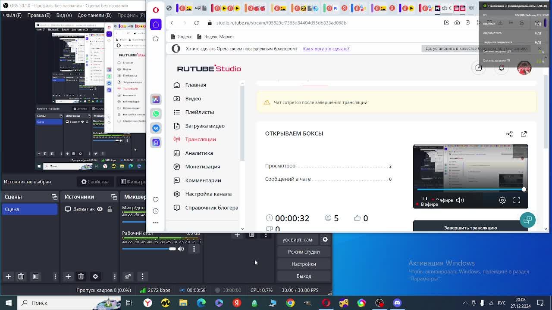Remove selected source with trash icon
The height and width of the screenshot is (310, 552).
click(81, 276)
